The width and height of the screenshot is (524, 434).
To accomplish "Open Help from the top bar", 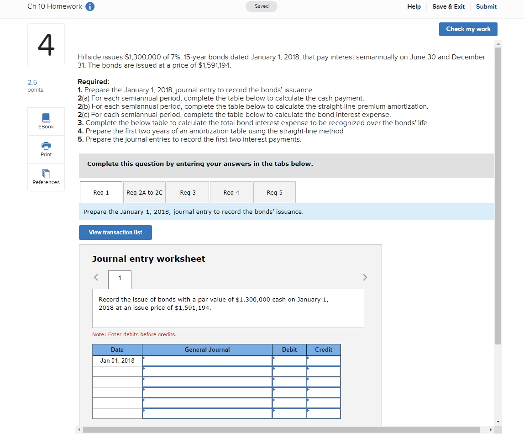I will coord(414,6).
